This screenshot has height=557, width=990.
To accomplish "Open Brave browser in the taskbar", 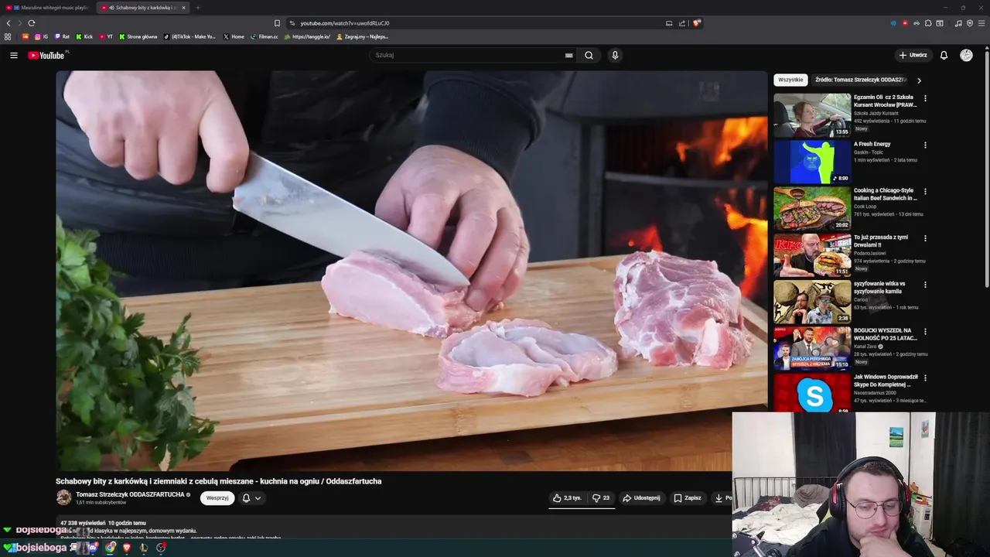I will point(127,548).
